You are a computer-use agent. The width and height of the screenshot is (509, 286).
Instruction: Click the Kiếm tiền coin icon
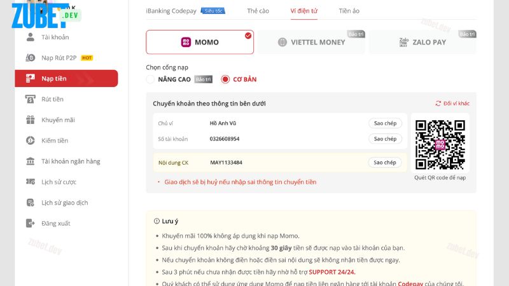(30, 140)
